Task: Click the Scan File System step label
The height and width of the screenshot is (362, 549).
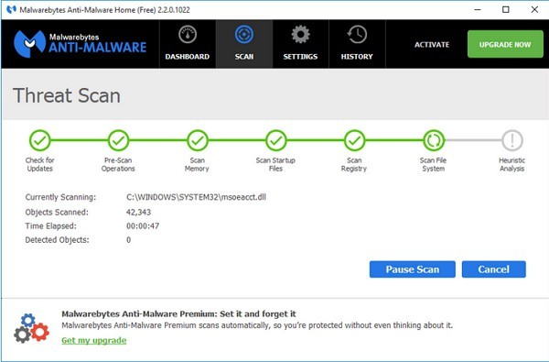Action: (433, 164)
